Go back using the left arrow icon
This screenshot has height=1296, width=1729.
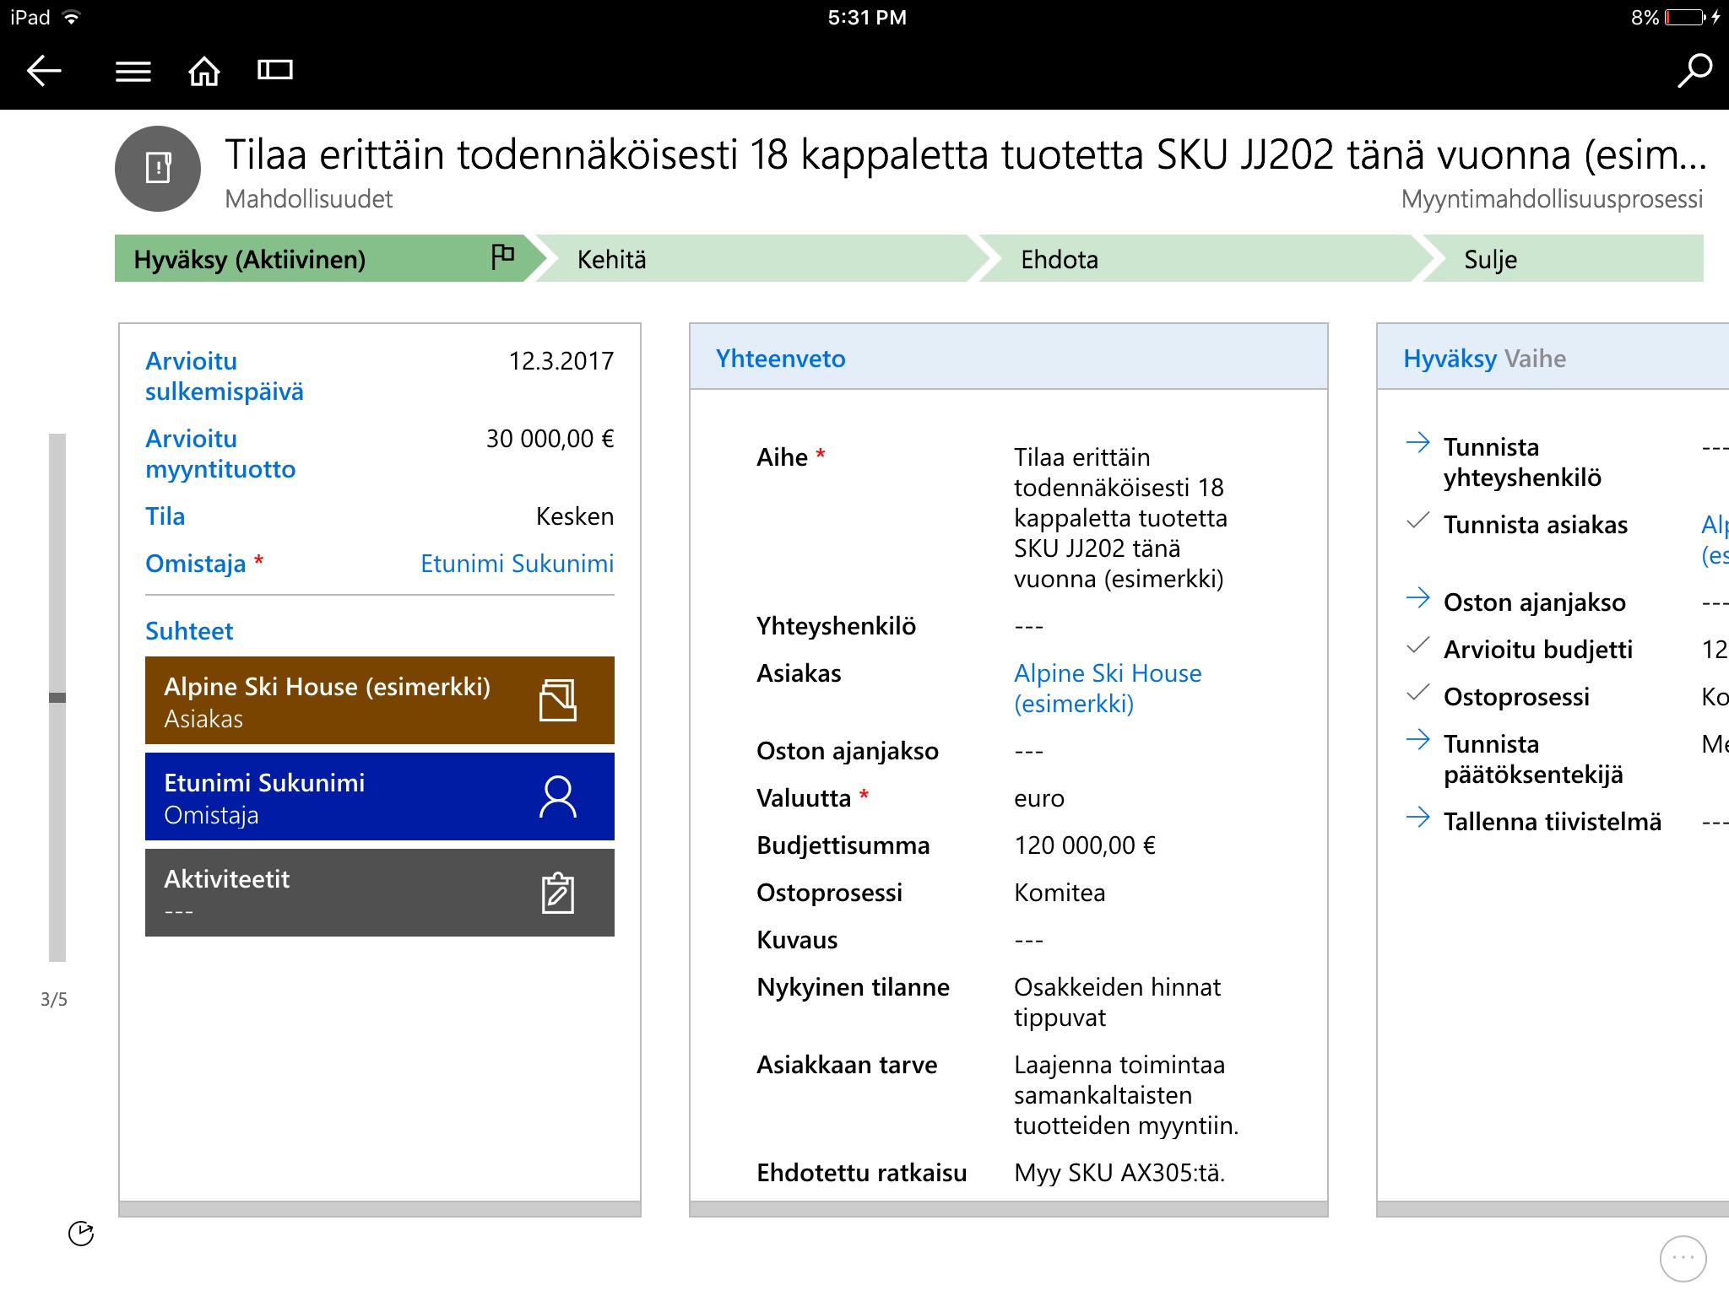point(44,70)
